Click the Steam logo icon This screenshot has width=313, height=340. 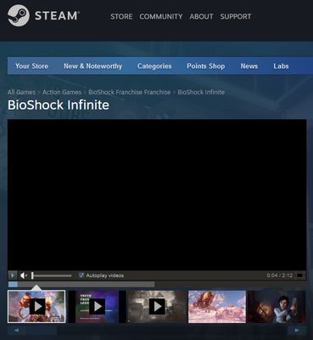[19, 15]
